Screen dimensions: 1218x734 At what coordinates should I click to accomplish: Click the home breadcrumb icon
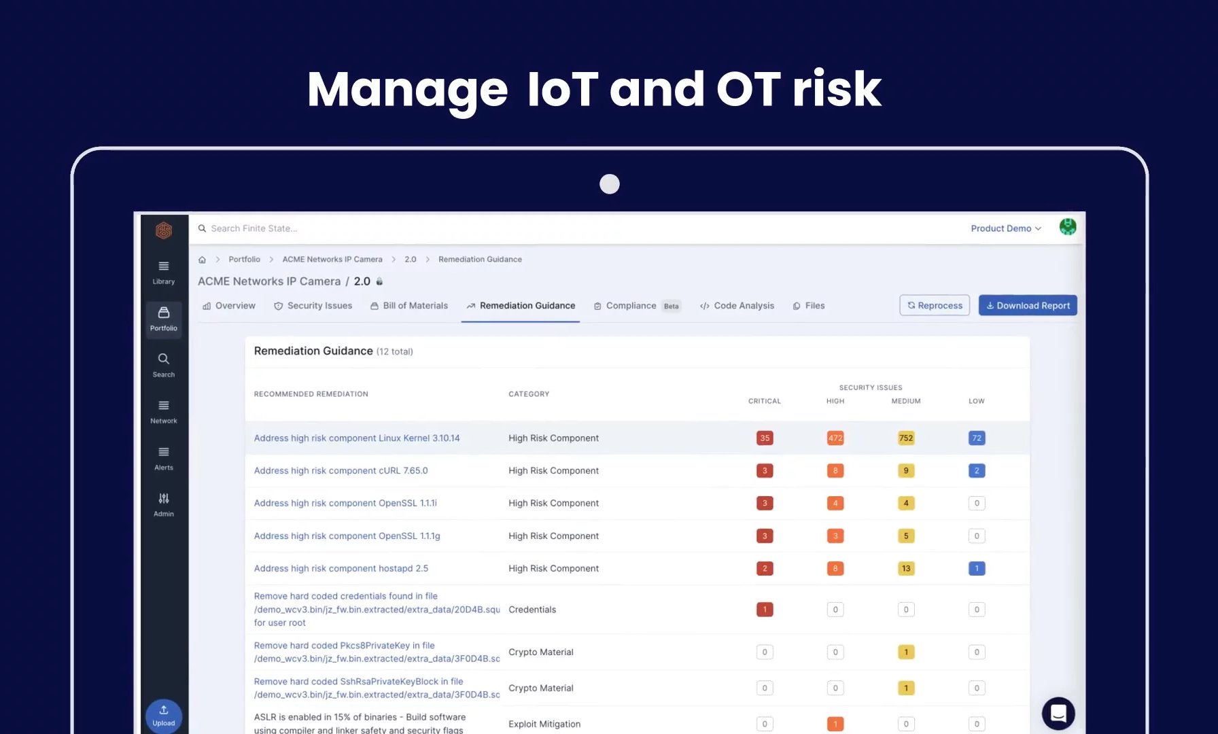pyautogui.click(x=202, y=260)
